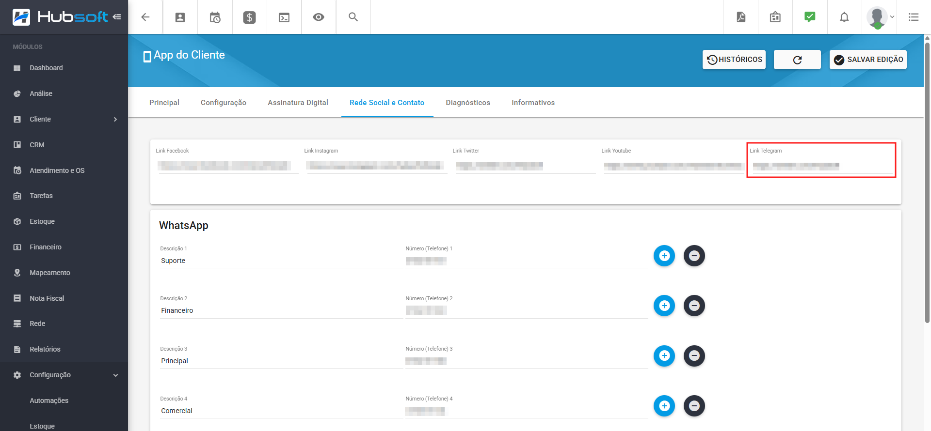
Task: Switch to the Configuração tab
Action: [x=224, y=103]
